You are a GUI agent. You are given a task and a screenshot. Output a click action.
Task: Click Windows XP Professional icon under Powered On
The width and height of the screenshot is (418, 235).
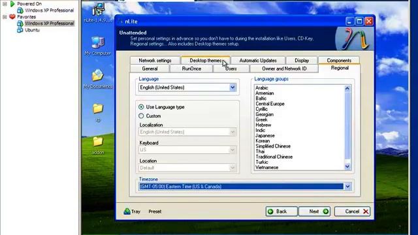pos(20,10)
